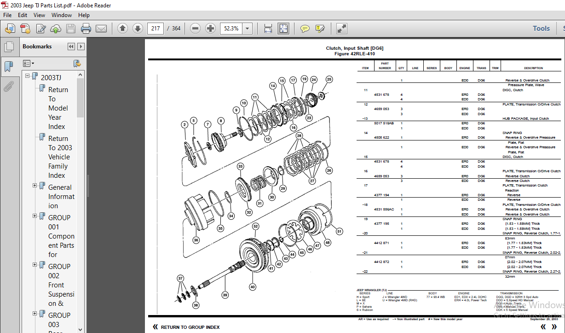
Task: Expand the GROUP 001 bookmark
Action: click(35, 216)
